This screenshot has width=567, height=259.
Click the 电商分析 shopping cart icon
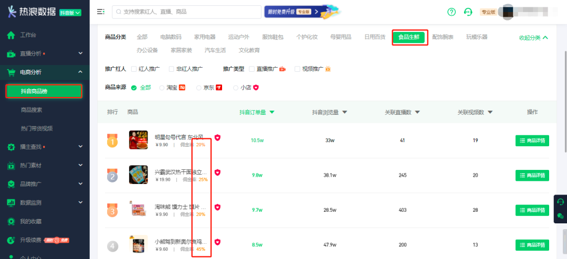[x=11, y=72]
